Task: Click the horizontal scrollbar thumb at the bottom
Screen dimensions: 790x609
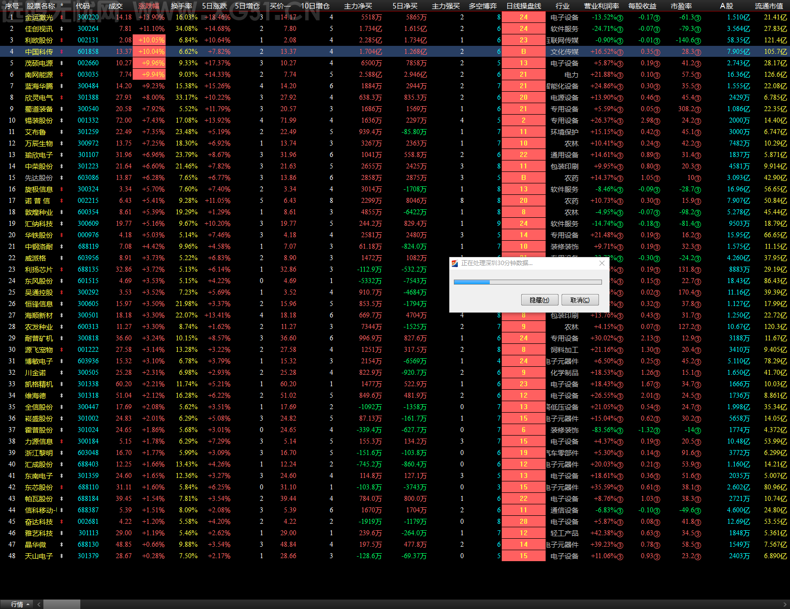Action: coord(62,605)
